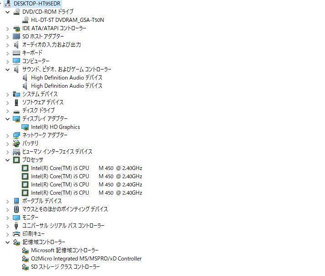This screenshot has height=276, width=325.
Task: Click the サウンド、ビデオ、およびゲーム コントローラー icon
Action: pyautogui.click(x=16, y=69)
